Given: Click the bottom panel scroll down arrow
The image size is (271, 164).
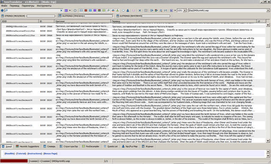Looking at the screenshot, I should click(x=268, y=156).
